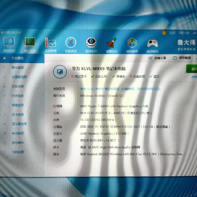
Task: Click the 鲁大师 logo at top right
Action: tap(186, 43)
